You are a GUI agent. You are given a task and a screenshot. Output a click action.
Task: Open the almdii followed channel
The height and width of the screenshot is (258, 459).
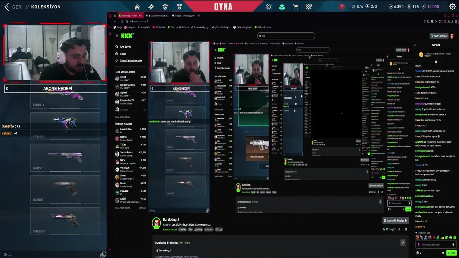pos(131,78)
